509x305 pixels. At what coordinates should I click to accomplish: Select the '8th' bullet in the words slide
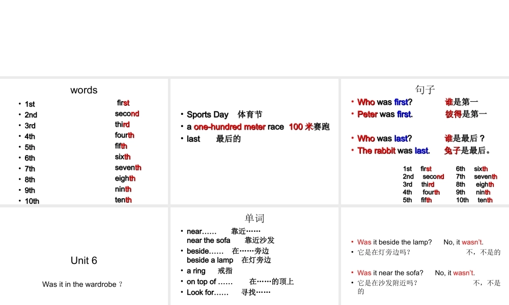[30, 179]
